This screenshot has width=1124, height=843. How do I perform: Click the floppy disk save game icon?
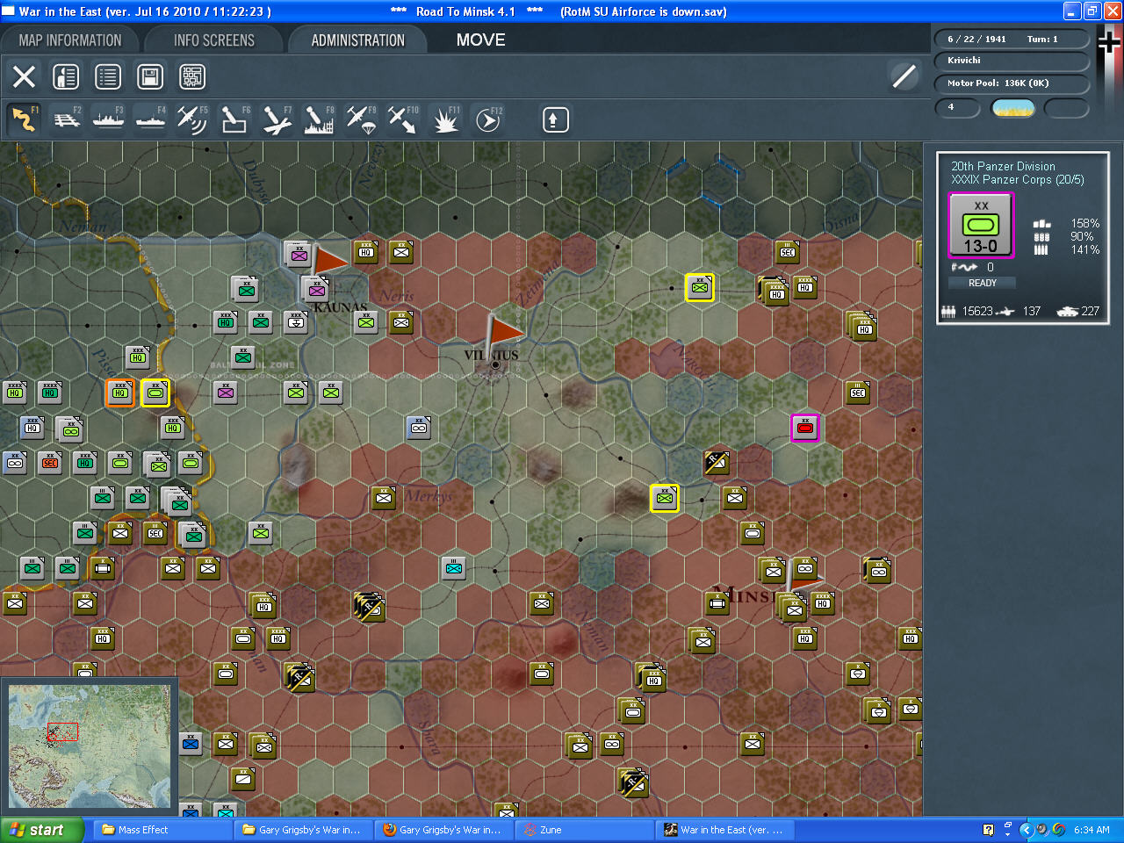150,76
